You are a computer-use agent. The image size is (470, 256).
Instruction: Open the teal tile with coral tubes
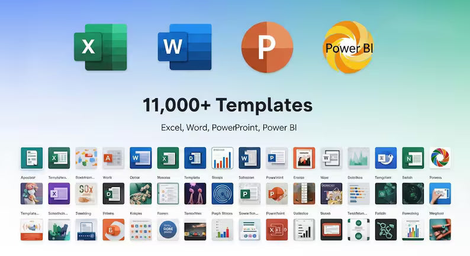(x=440, y=229)
